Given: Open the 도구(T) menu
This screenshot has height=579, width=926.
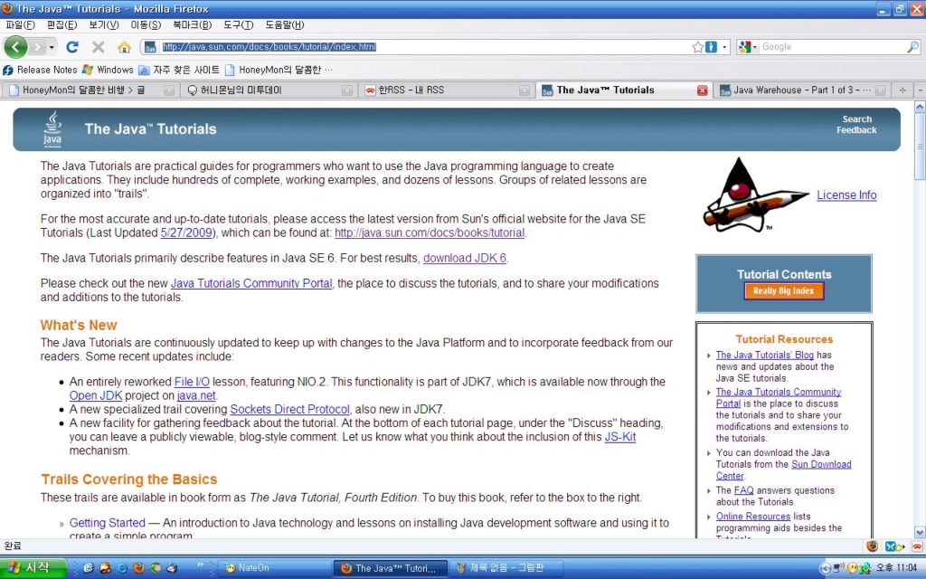Looking at the screenshot, I should (238, 24).
